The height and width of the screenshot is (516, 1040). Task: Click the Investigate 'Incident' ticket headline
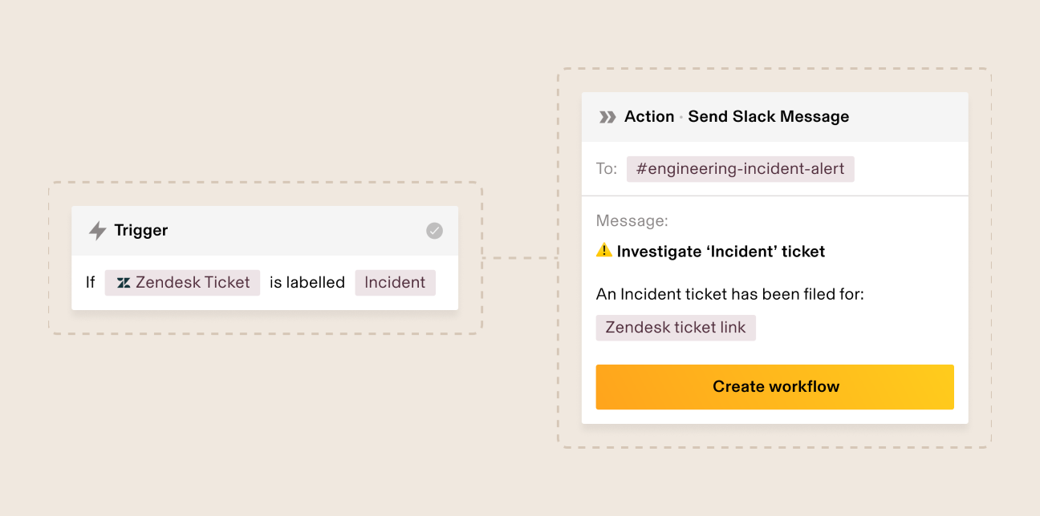(721, 252)
